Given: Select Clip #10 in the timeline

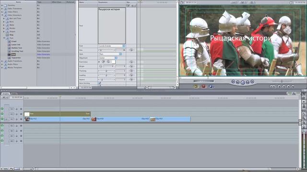Looking at the screenshot, I should point(120,119).
